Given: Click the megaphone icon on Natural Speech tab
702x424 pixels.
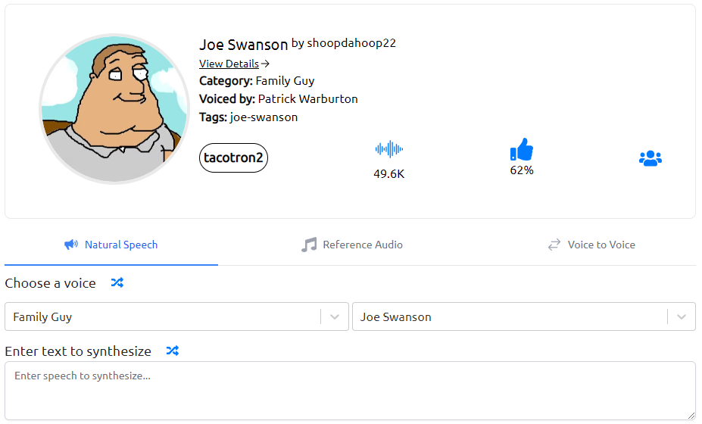Looking at the screenshot, I should (71, 245).
